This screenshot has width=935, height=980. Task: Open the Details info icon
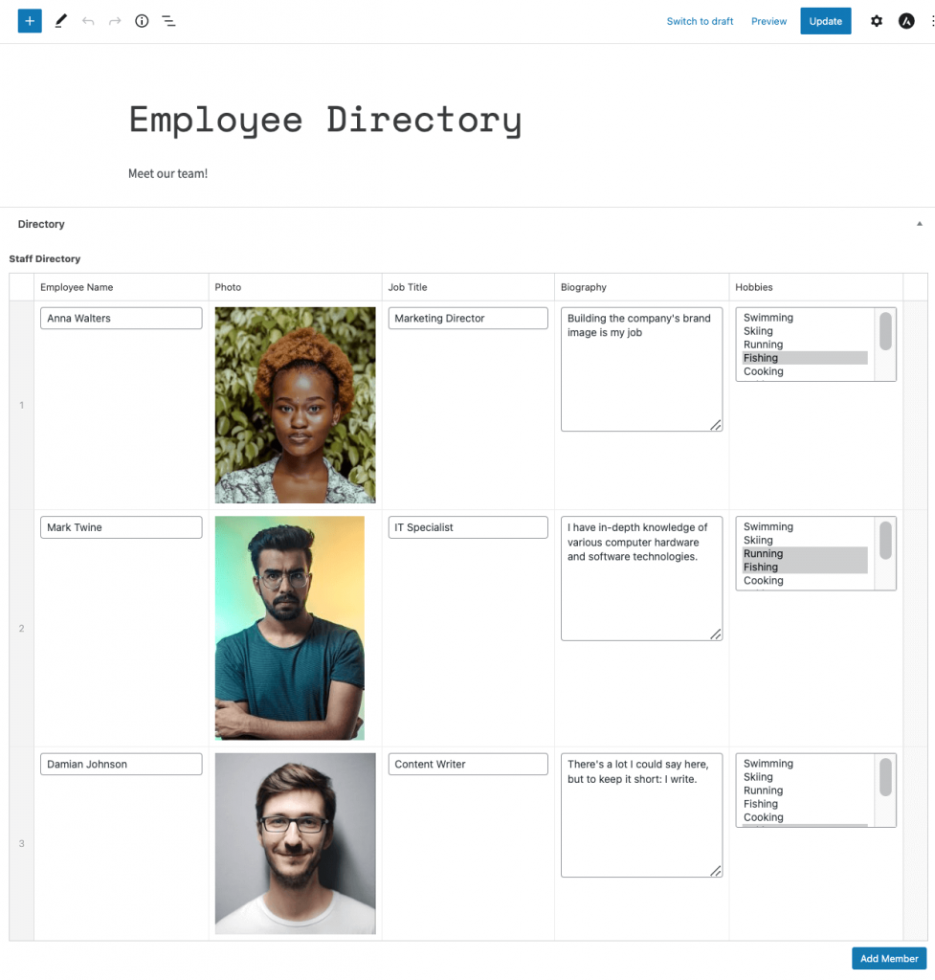click(142, 21)
